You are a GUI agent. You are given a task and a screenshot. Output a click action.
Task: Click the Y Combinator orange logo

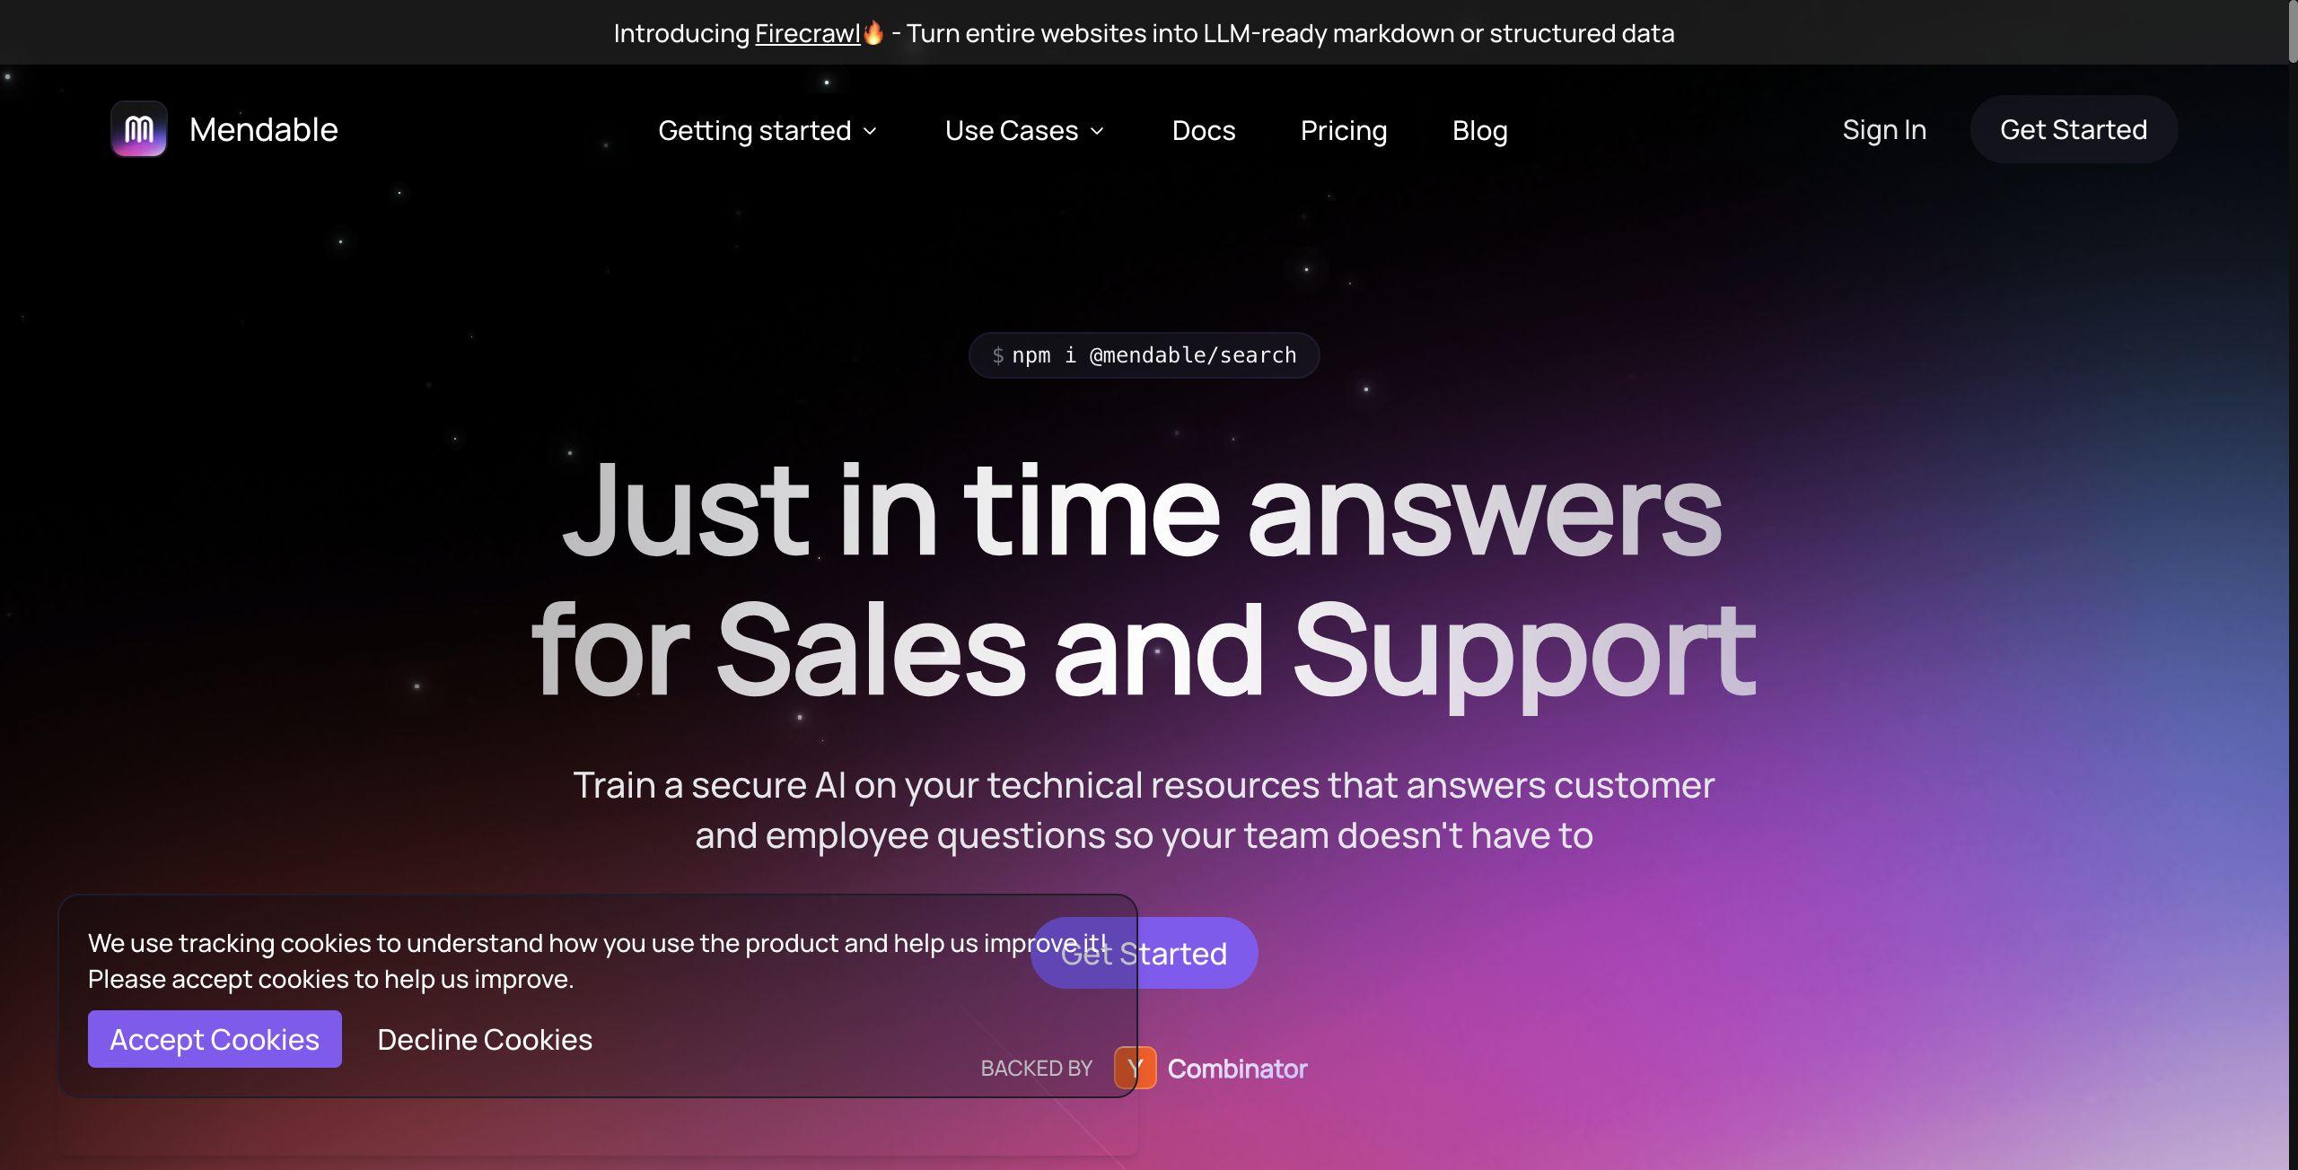click(1135, 1068)
